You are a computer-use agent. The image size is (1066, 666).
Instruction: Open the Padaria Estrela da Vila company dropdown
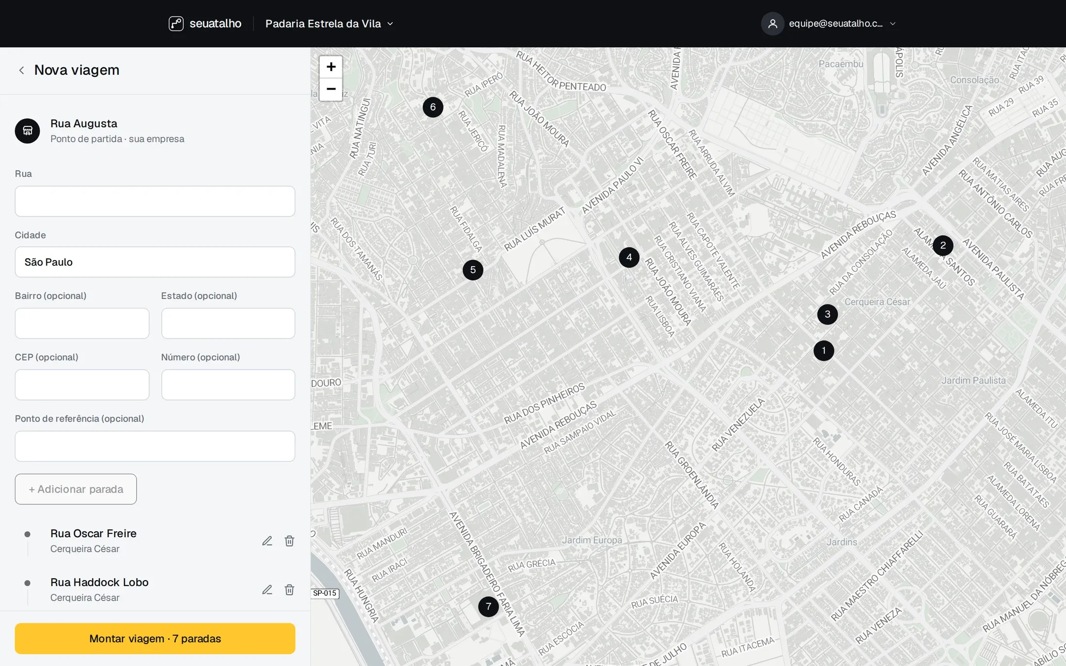329,23
